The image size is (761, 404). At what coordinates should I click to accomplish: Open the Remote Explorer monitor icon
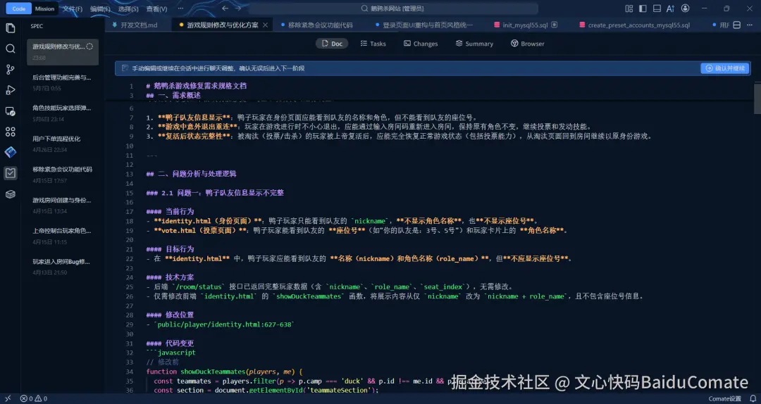pos(10,111)
